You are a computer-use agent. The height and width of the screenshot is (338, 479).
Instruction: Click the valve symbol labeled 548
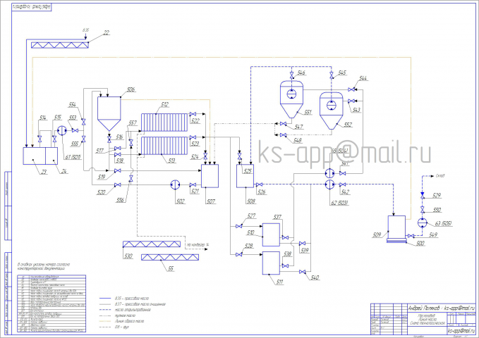[283, 134]
